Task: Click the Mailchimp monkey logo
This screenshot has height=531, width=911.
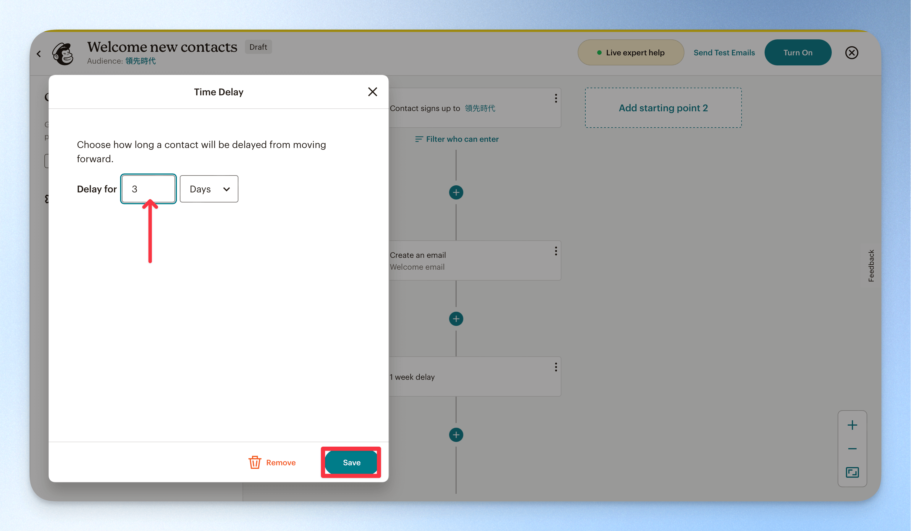Action: pyautogui.click(x=63, y=54)
